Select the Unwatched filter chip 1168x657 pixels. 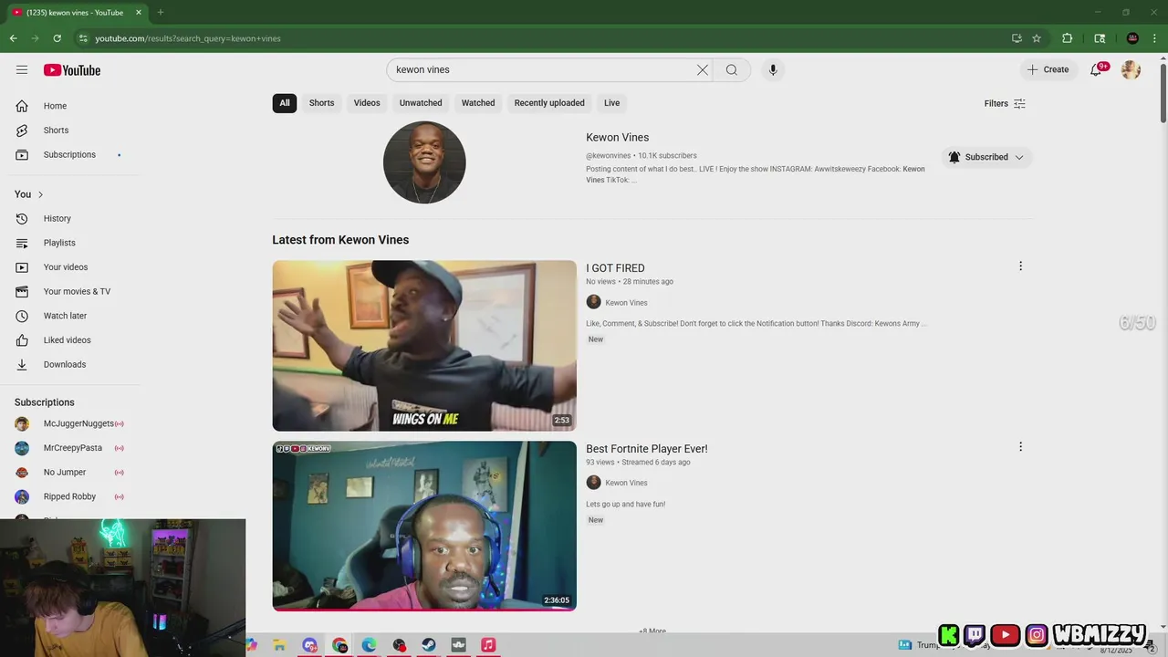coord(421,103)
